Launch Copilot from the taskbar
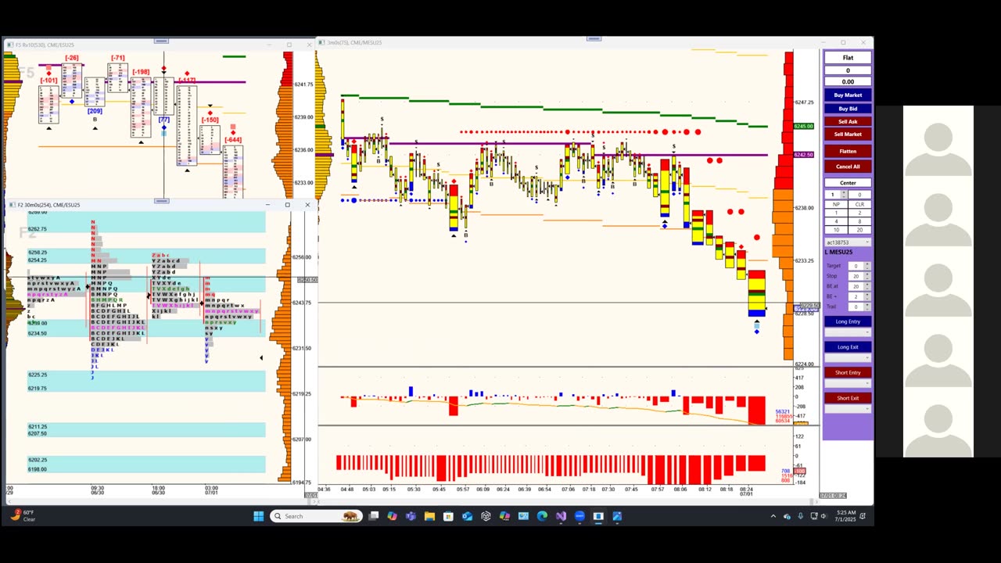1001x563 pixels. pos(392,516)
